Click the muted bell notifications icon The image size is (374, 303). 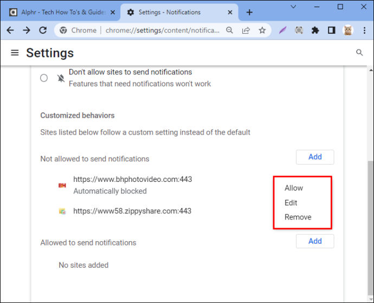[x=61, y=78]
